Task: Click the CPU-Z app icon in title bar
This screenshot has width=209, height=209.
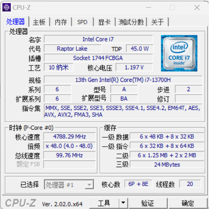Action: pyautogui.click(x=7, y=7)
